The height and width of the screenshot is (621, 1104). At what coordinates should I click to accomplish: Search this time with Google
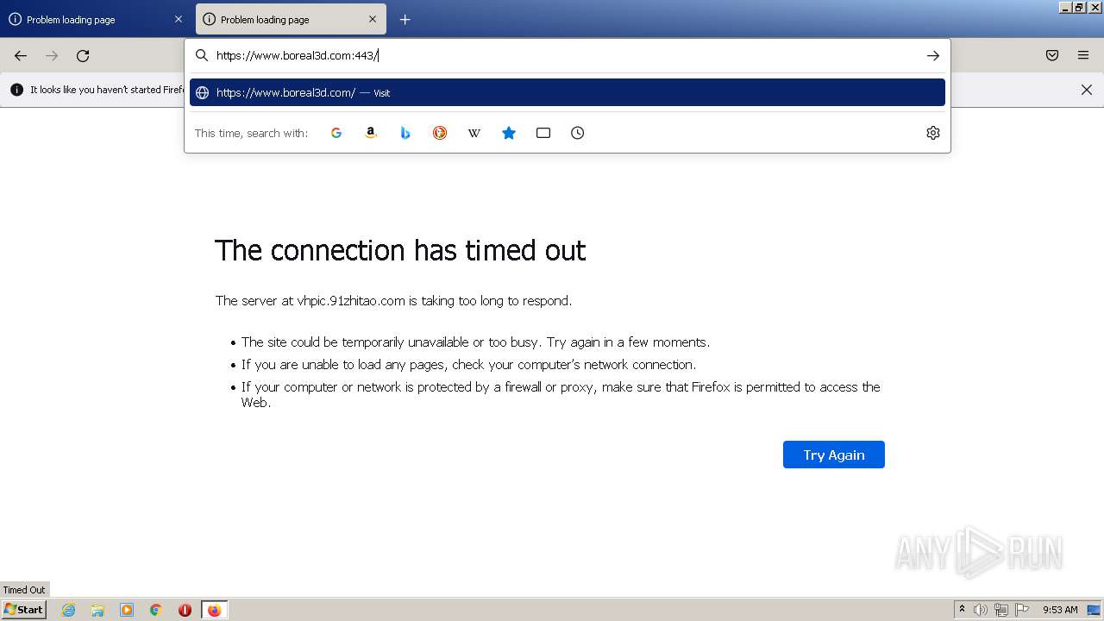336,133
